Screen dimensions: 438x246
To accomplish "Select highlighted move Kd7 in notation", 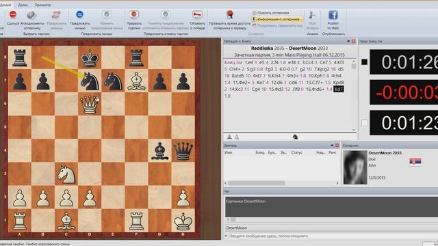I will (x=339, y=90).
